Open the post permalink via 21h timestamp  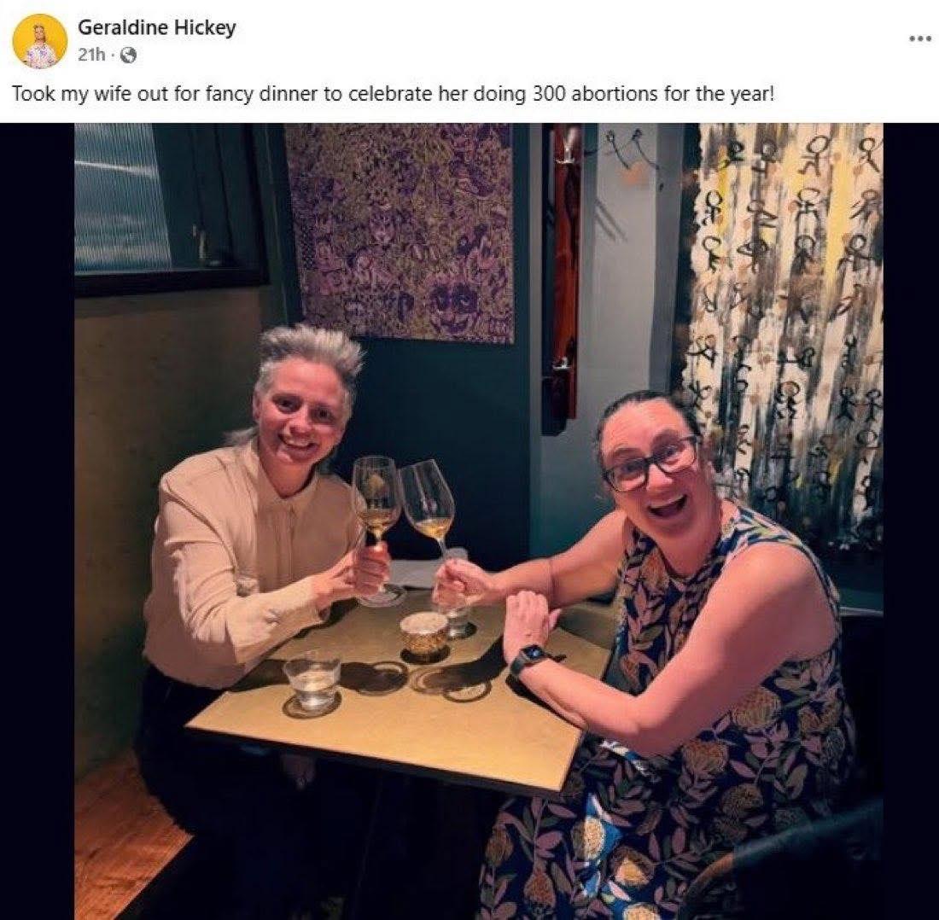pos(91,55)
